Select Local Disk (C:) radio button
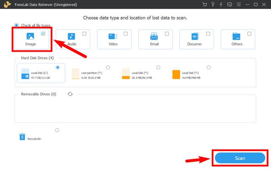 pos(58,67)
